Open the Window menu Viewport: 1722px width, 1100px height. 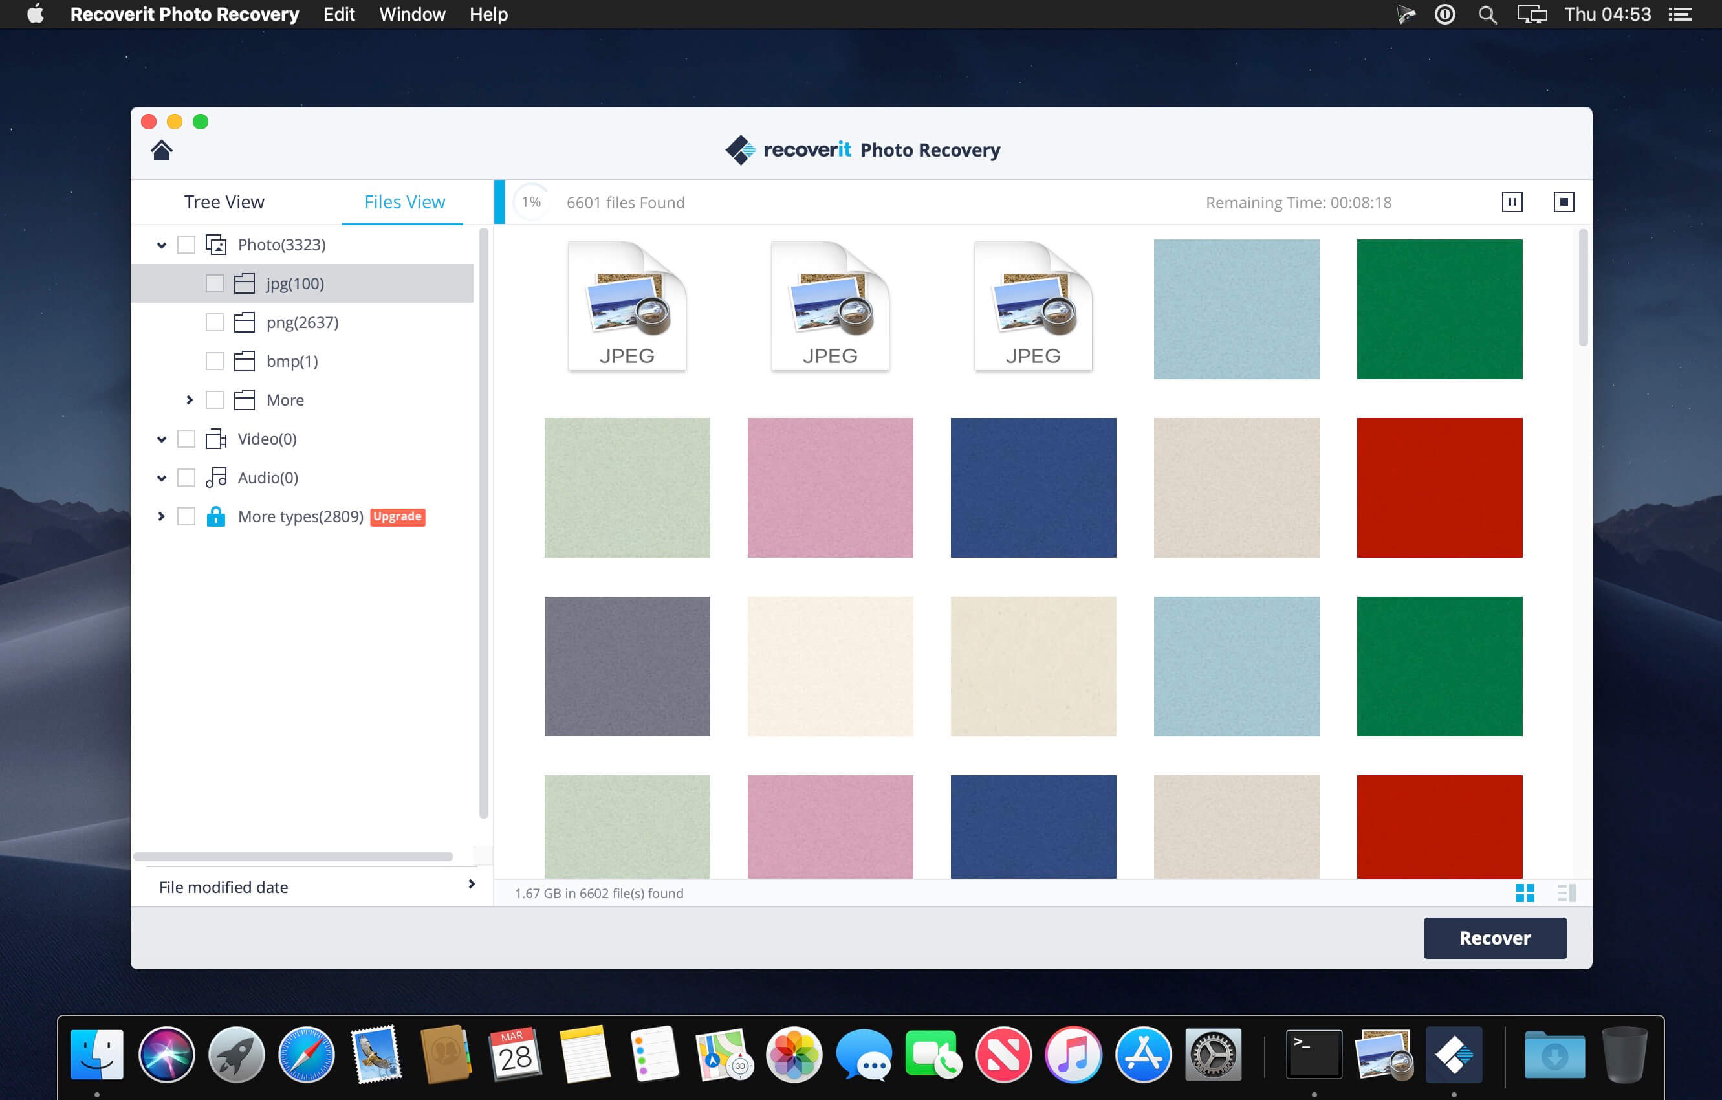pyautogui.click(x=412, y=14)
